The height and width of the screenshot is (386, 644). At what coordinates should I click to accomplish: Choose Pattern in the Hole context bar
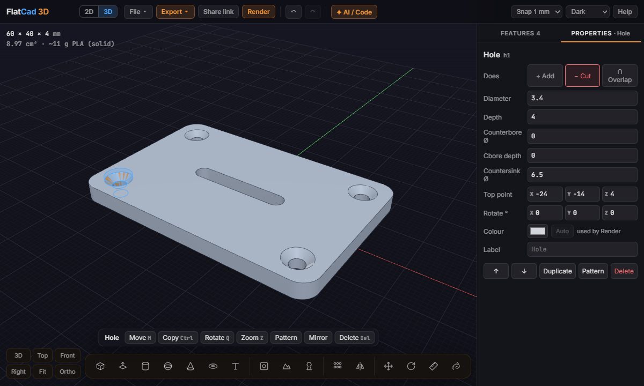pyautogui.click(x=286, y=338)
